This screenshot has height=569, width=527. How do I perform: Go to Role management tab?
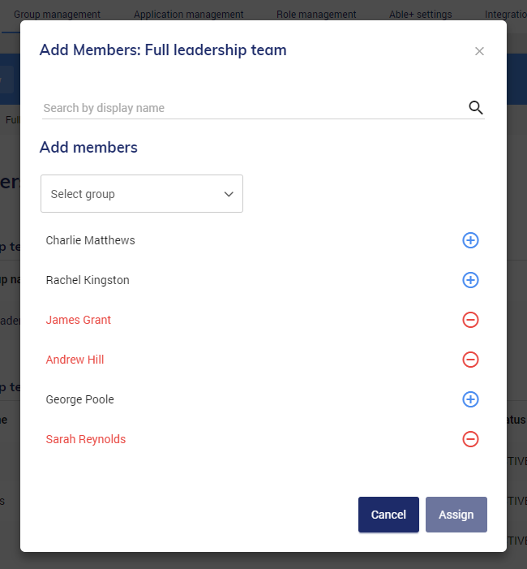pos(316,15)
